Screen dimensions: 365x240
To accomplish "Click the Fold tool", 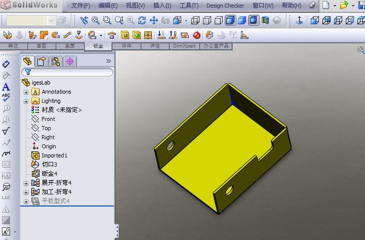I will pos(173,35).
